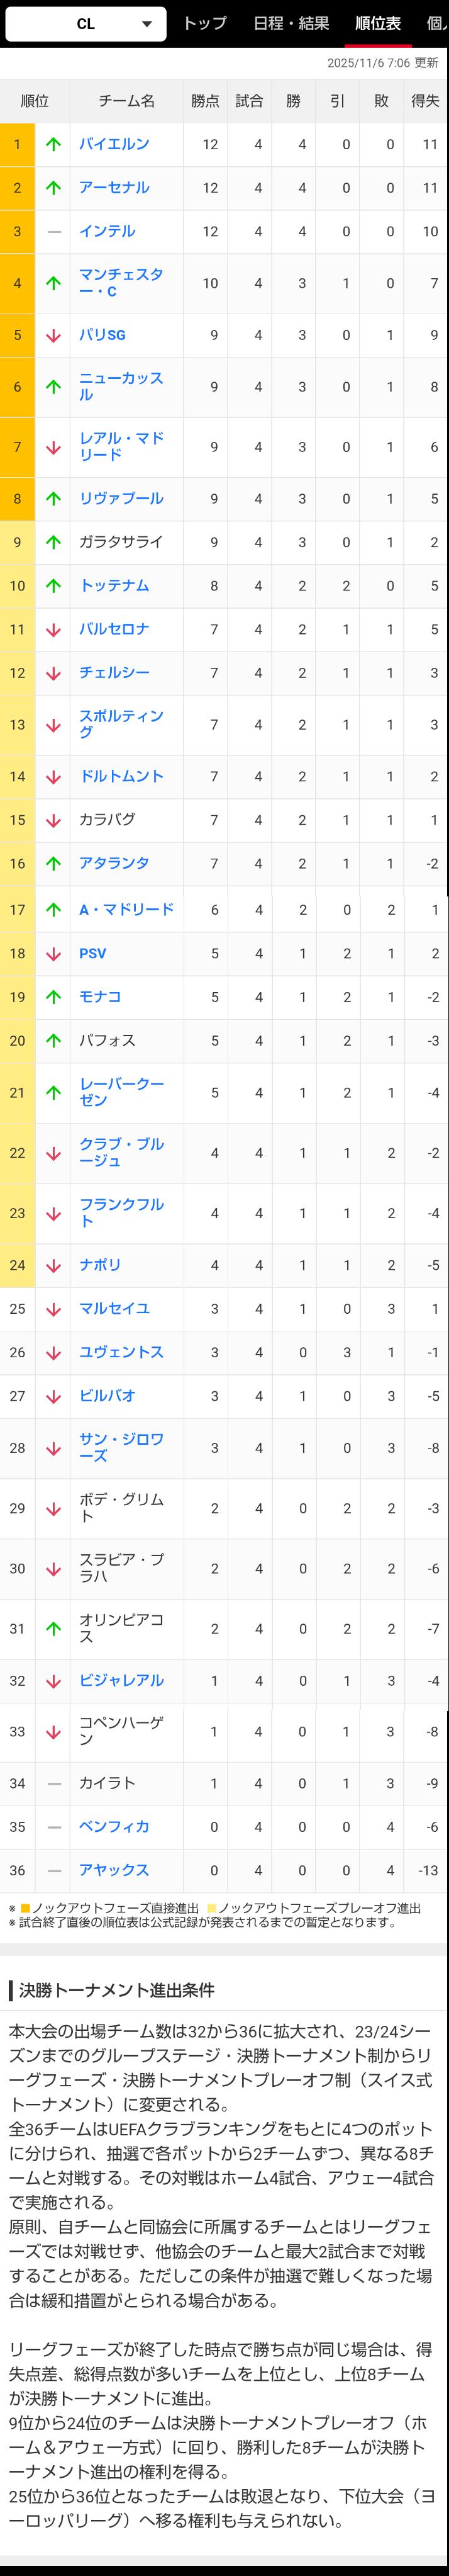This screenshot has height=2576, width=449.
Task: Open the マンチェスター・C team link
Action: click(x=120, y=283)
